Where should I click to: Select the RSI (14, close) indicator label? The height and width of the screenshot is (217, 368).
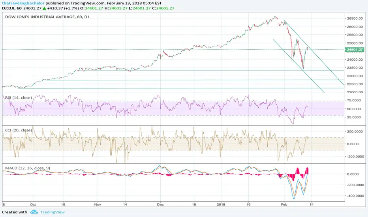[19, 97]
